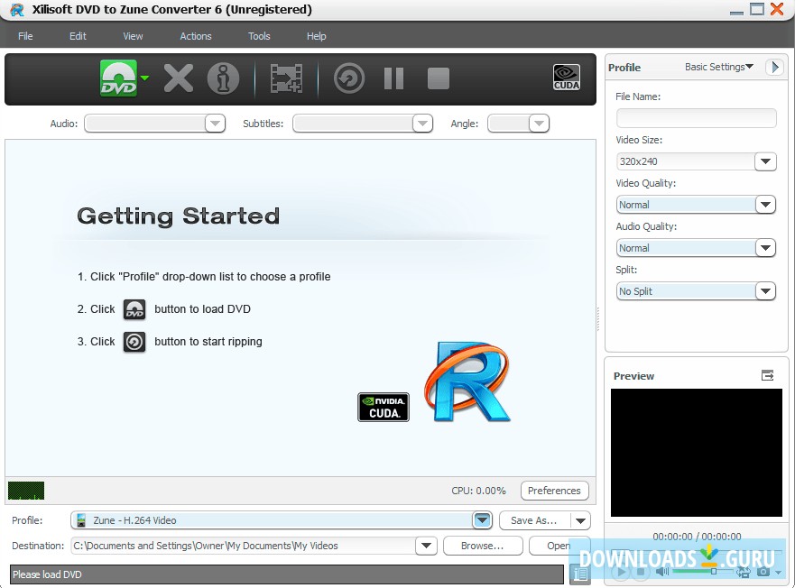This screenshot has height=588, width=795.
Task: Open the Tools menu
Action: pos(259,36)
